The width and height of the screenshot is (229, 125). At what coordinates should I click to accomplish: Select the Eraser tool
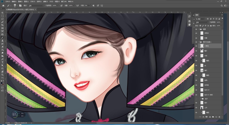(x=2, y=47)
